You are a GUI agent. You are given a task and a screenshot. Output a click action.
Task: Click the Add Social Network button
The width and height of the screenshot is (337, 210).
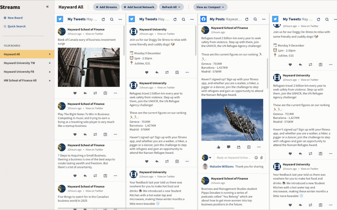tap(139, 7)
